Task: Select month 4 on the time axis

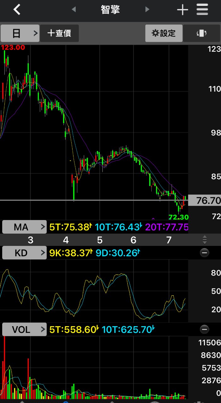Action: 66,240
